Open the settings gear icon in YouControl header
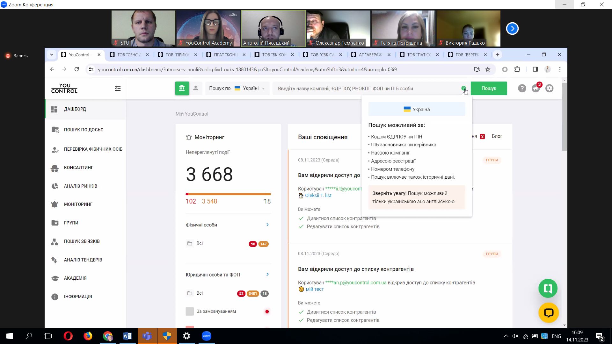Image resolution: width=612 pixels, height=344 pixels. (x=549, y=88)
